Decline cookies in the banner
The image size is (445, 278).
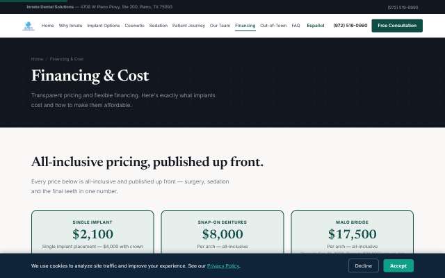(x=363, y=265)
